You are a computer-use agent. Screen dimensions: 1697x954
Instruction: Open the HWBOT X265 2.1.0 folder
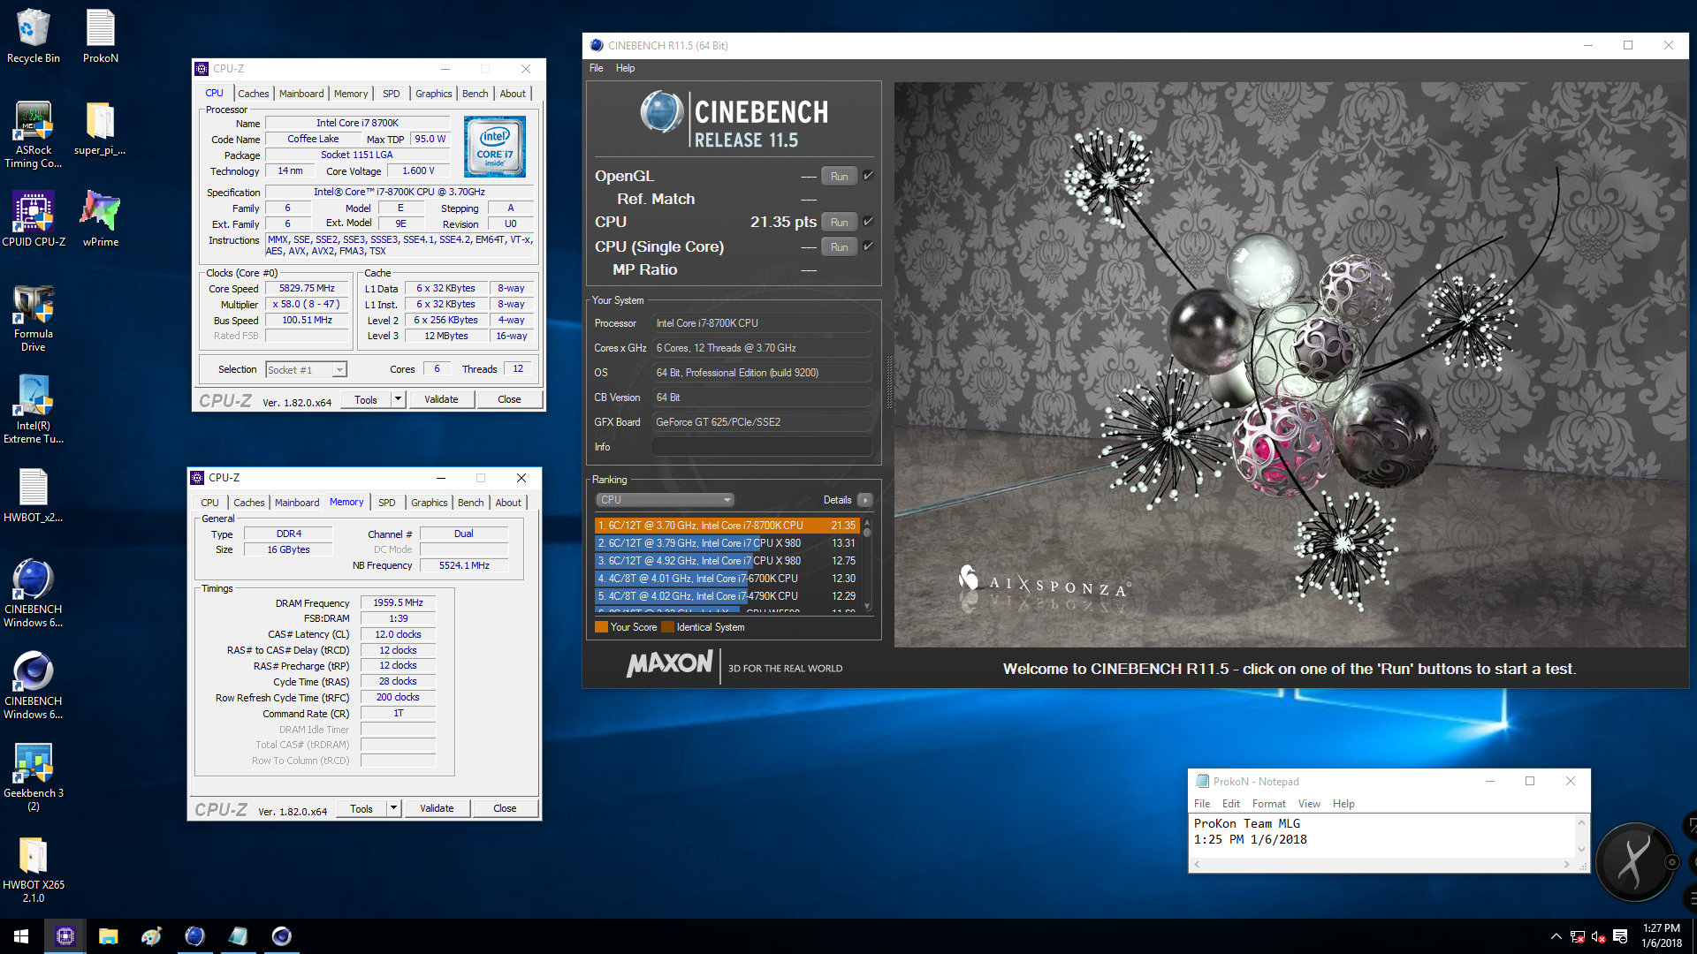[33, 869]
